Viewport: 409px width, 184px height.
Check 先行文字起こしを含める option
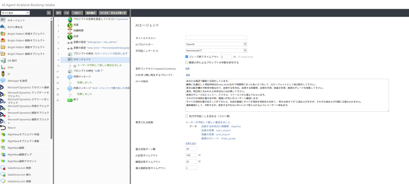187,116
